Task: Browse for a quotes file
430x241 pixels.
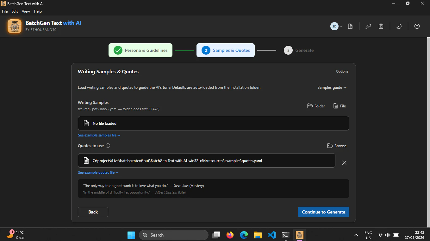Action: pos(337,146)
